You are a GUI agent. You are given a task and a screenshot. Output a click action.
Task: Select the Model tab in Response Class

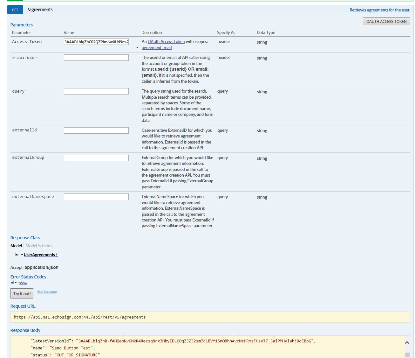pyautogui.click(x=16, y=246)
